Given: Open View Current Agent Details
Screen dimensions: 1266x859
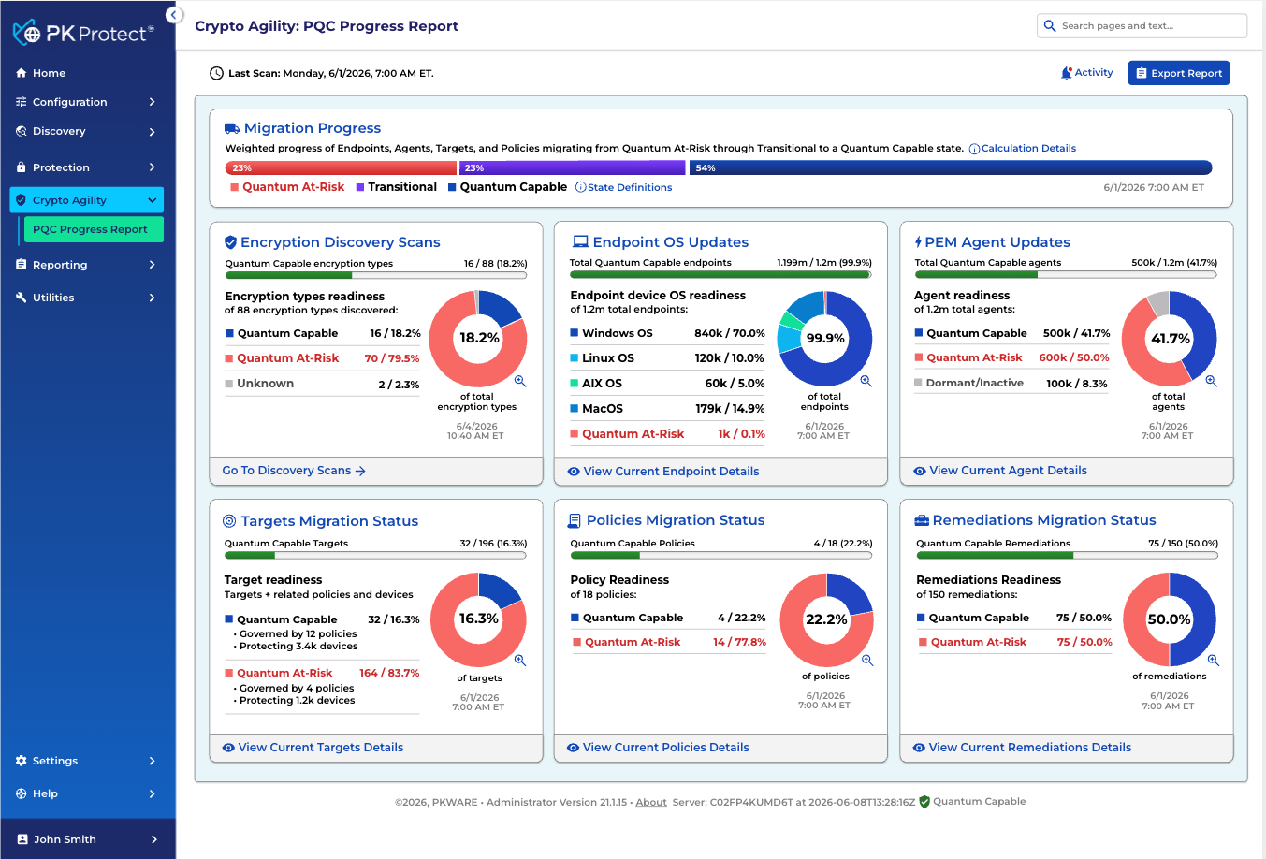Looking at the screenshot, I should (x=1000, y=471).
